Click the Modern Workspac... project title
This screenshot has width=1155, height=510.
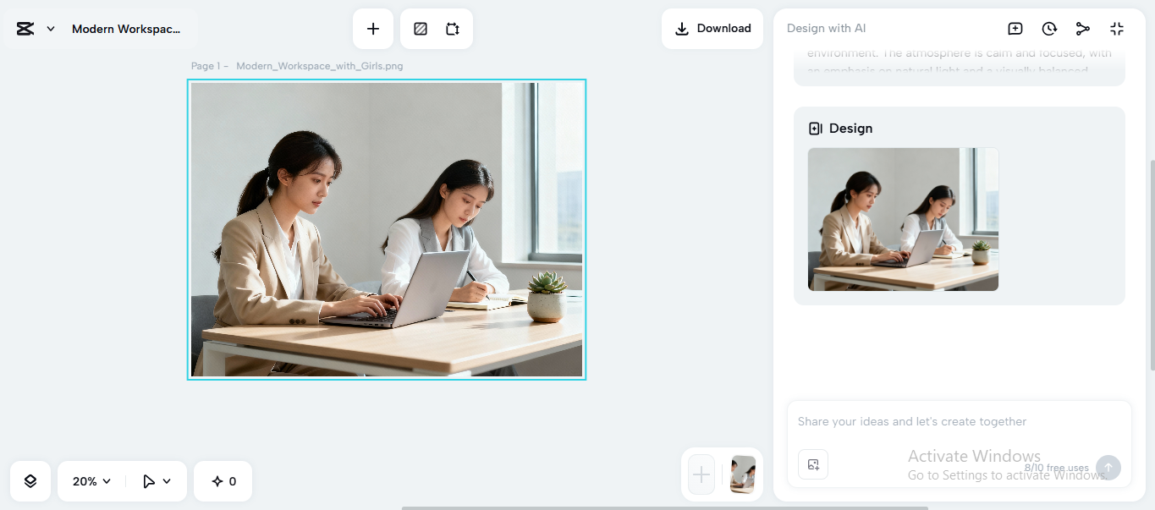point(126,29)
